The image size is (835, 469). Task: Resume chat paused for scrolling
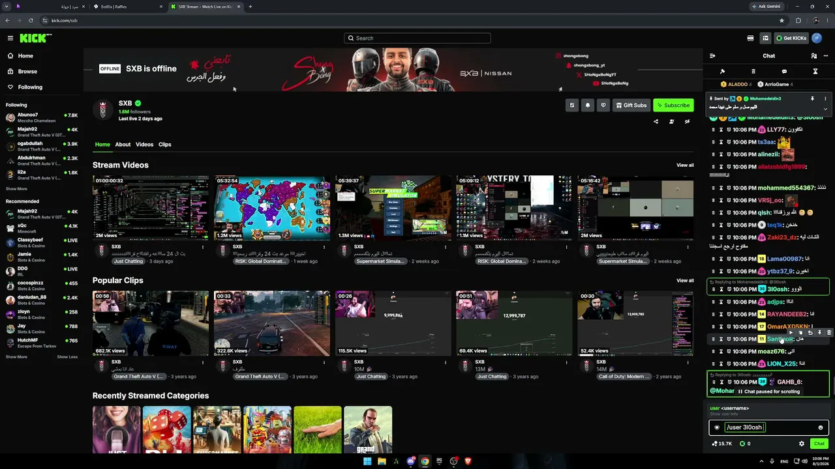click(x=768, y=391)
